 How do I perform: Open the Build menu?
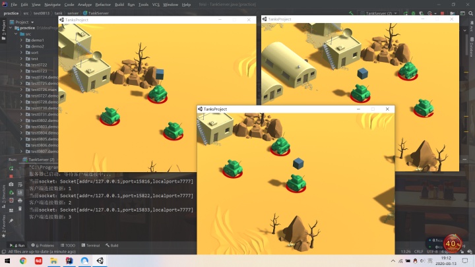(x=119, y=5)
